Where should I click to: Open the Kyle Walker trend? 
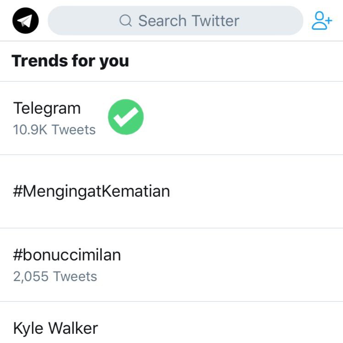[55, 328]
